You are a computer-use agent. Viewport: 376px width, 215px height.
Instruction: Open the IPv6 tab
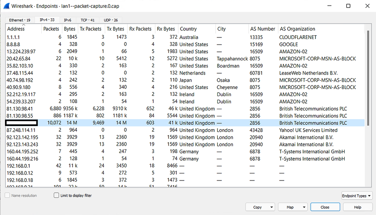pos(67,20)
